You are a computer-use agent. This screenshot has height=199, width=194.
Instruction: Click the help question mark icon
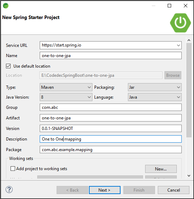point(9,189)
